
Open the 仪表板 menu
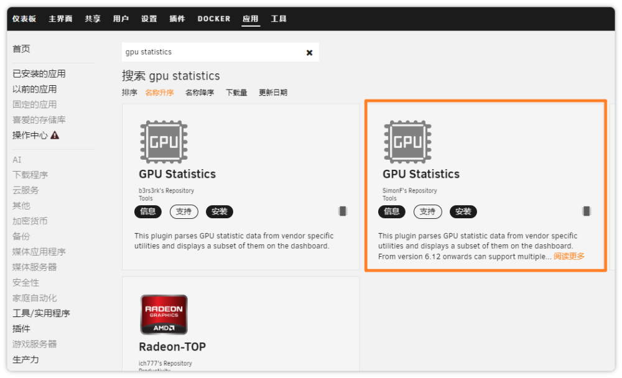(24, 19)
